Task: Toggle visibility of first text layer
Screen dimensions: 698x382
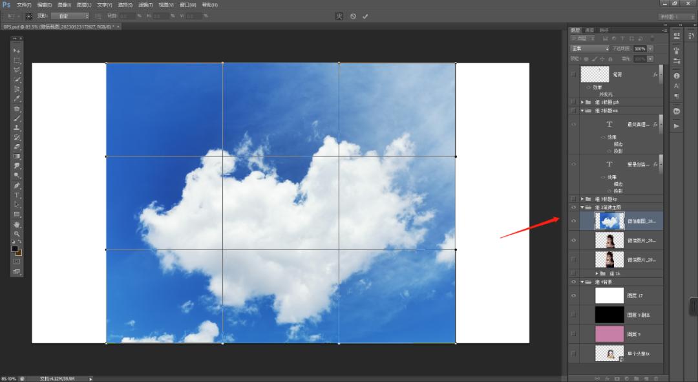Action: click(x=573, y=124)
